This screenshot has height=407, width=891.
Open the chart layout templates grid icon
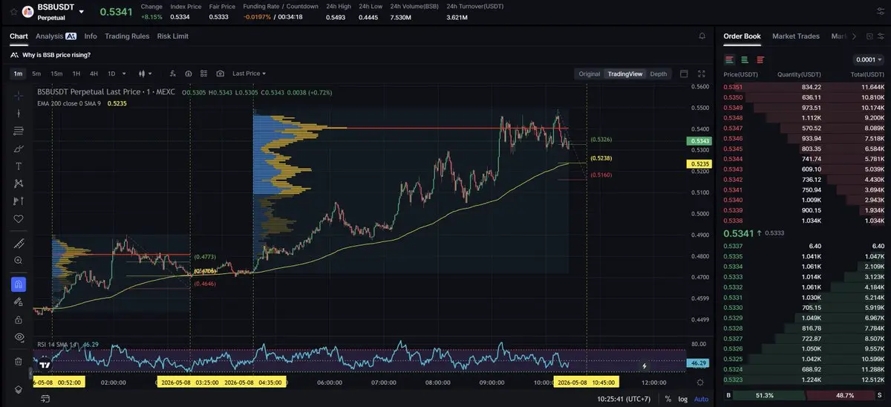point(204,74)
